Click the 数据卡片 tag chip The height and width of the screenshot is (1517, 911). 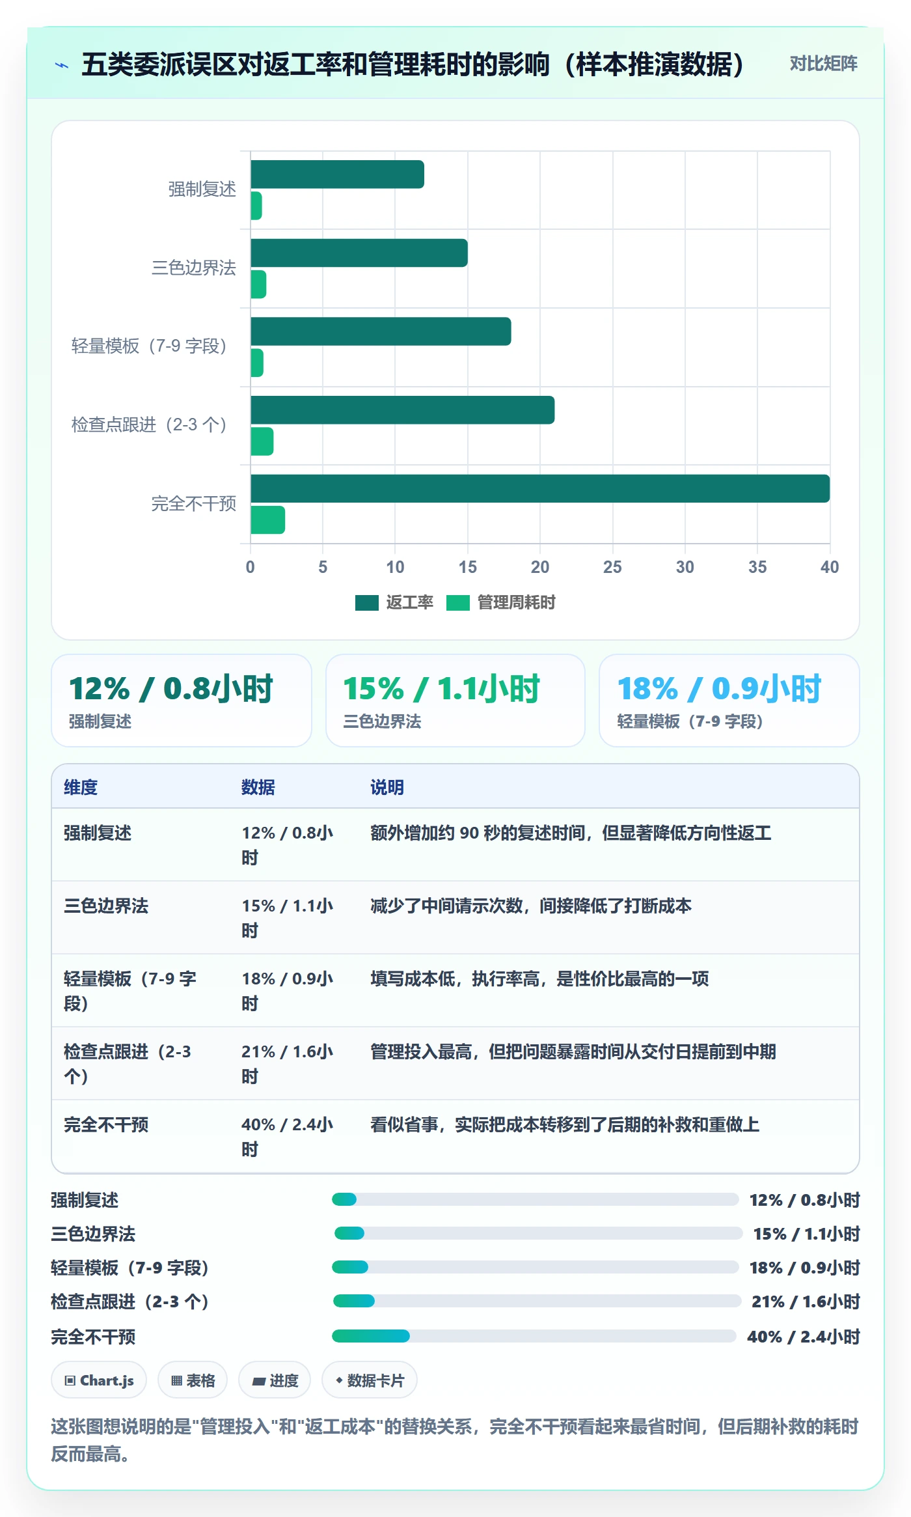(x=369, y=1380)
